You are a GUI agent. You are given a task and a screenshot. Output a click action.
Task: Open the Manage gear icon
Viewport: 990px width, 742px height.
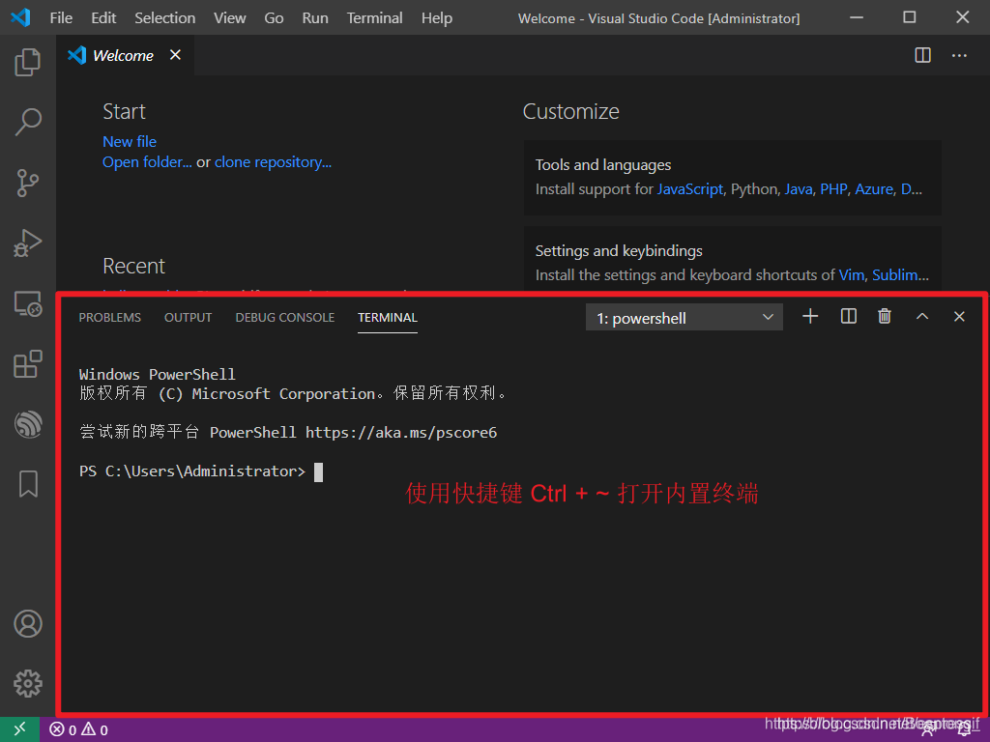pos(28,684)
